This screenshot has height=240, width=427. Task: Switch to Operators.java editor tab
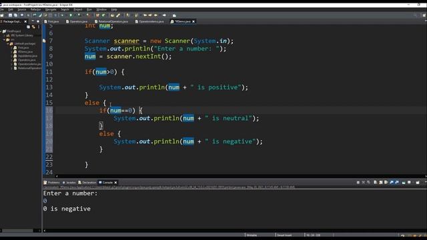click(77, 21)
